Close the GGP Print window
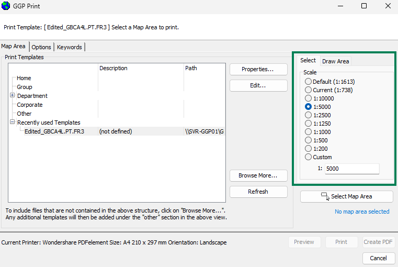Screen dimensions: 398x267 click(x=388, y=6)
